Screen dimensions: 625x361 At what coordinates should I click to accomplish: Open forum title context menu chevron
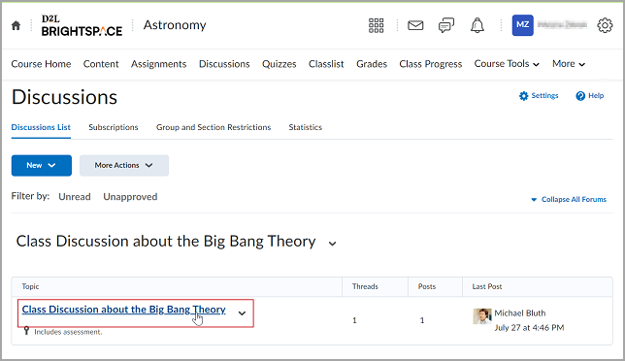332,244
